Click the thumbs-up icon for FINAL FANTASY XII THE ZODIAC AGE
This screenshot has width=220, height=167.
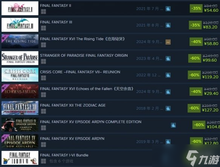coord(168,108)
